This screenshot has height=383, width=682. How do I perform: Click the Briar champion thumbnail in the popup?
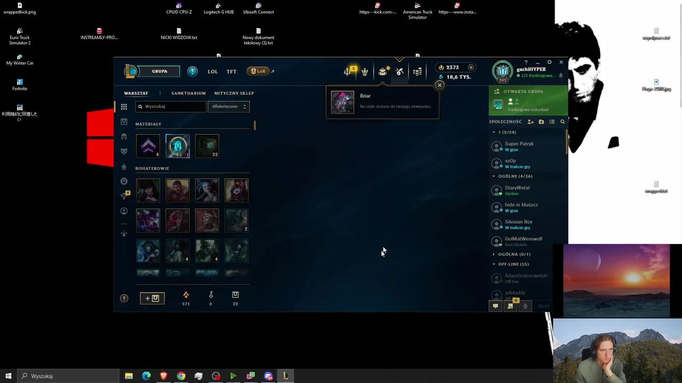[342, 102]
